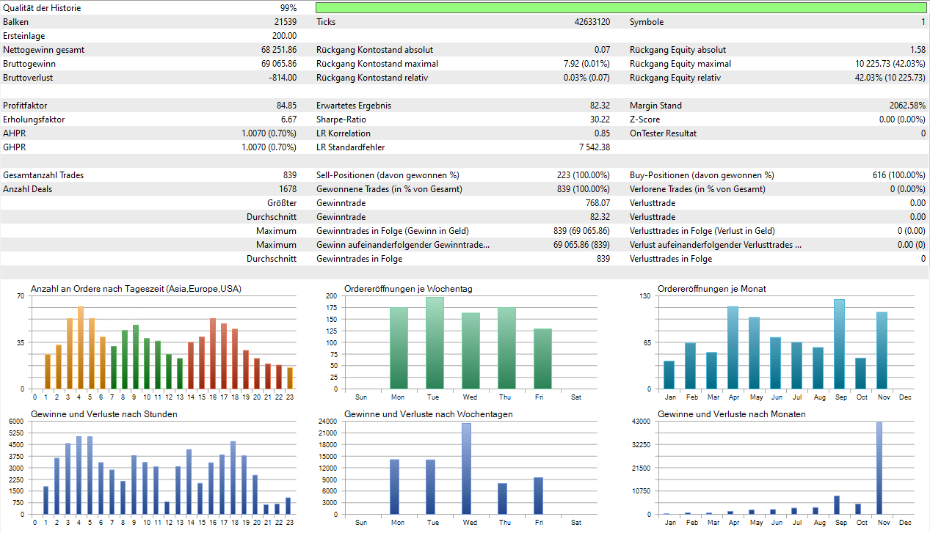Image resolution: width=930 pixels, height=533 pixels.
Task: Select the 99% history quality value
Action: pos(288,8)
